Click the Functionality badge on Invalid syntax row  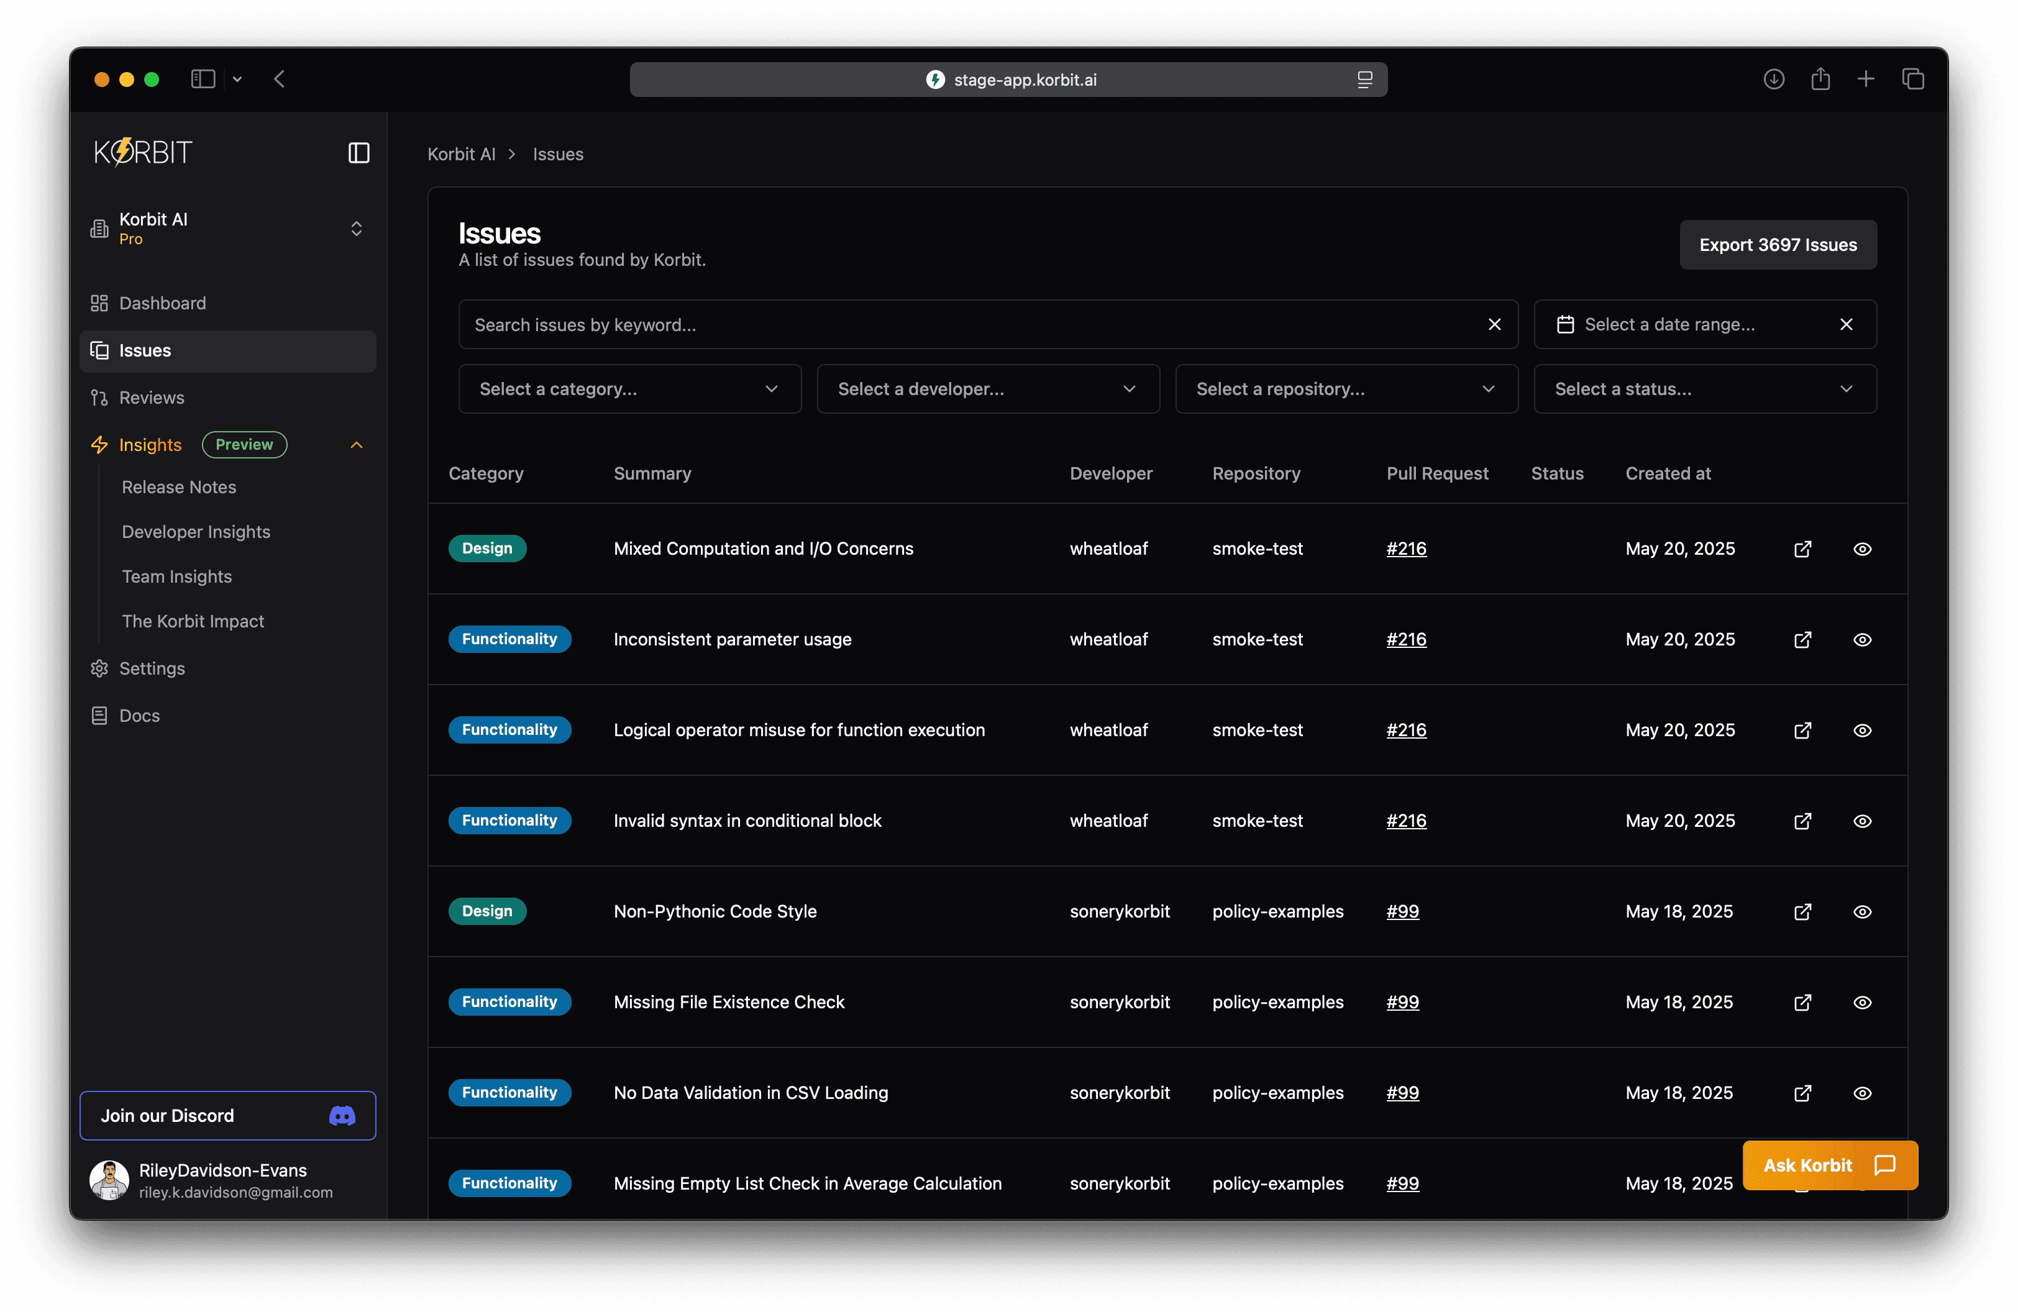tap(509, 821)
